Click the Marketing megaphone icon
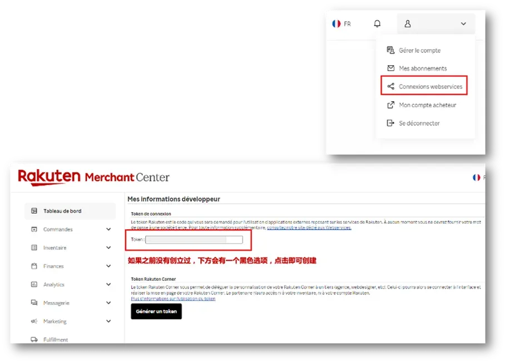The height and width of the screenshot is (363, 505). 34,321
